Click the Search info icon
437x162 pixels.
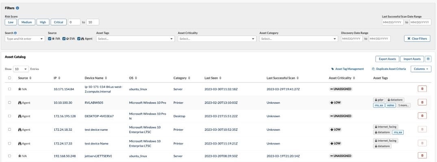15,33
